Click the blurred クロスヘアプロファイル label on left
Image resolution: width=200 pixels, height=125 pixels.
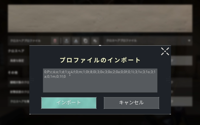[25, 41]
